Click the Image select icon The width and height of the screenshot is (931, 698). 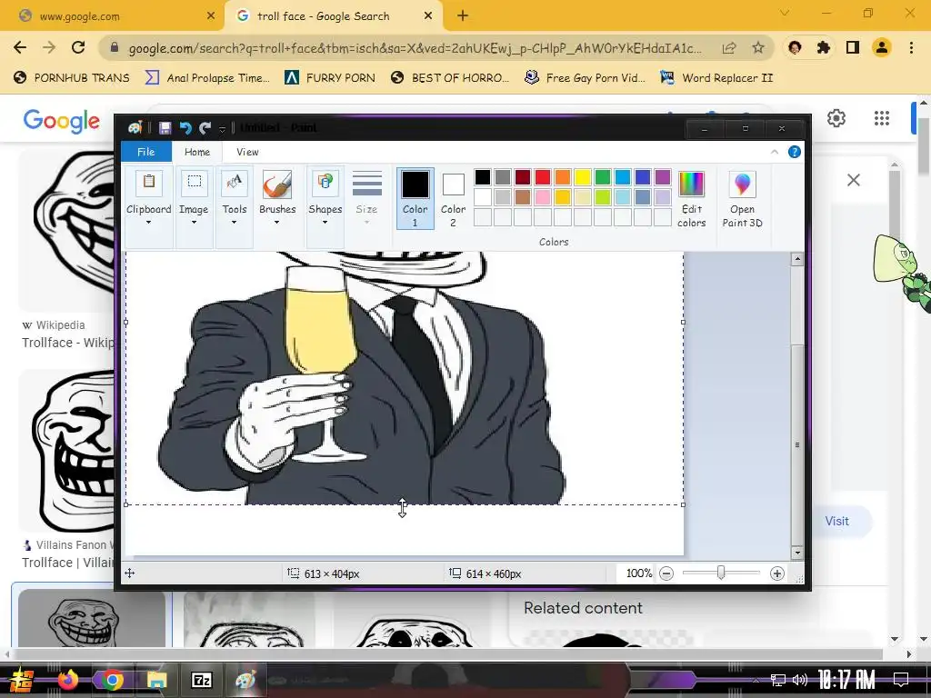point(195,183)
